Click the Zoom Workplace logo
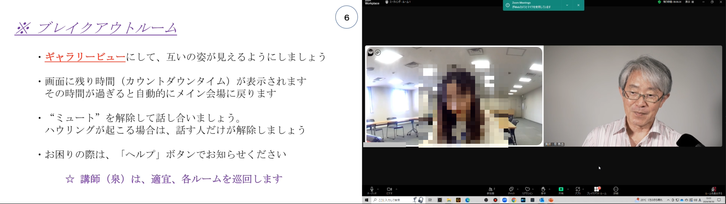The height and width of the screenshot is (204, 726). click(x=372, y=2)
